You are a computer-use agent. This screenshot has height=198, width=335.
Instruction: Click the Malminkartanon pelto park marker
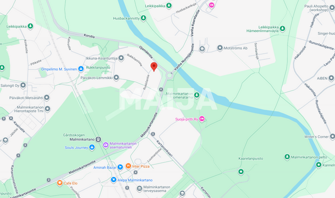287,156
